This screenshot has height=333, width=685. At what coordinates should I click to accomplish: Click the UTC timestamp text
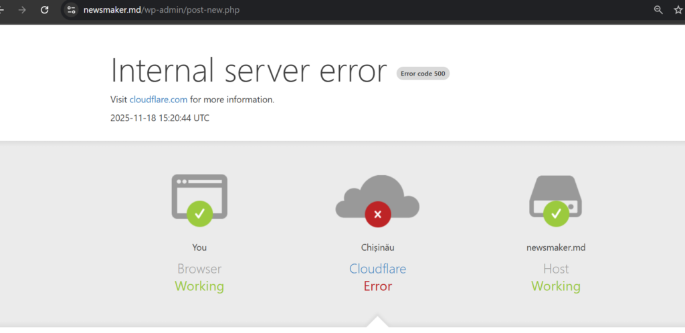(160, 118)
